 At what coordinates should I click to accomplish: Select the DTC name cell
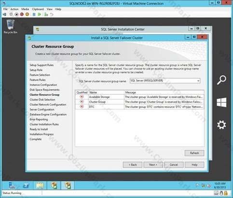pos(106,107)
